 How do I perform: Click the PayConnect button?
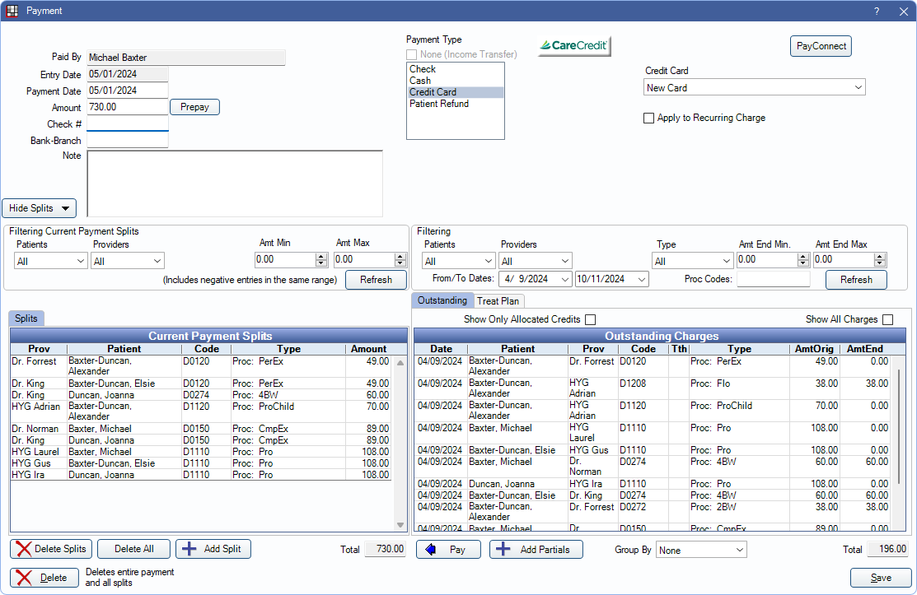pos(821,46)
